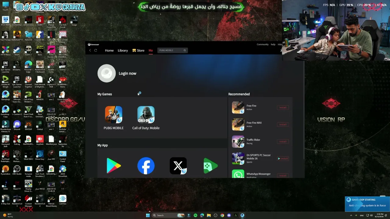Select the Me tab
The image size is (390, 219).
pos(151,50)
